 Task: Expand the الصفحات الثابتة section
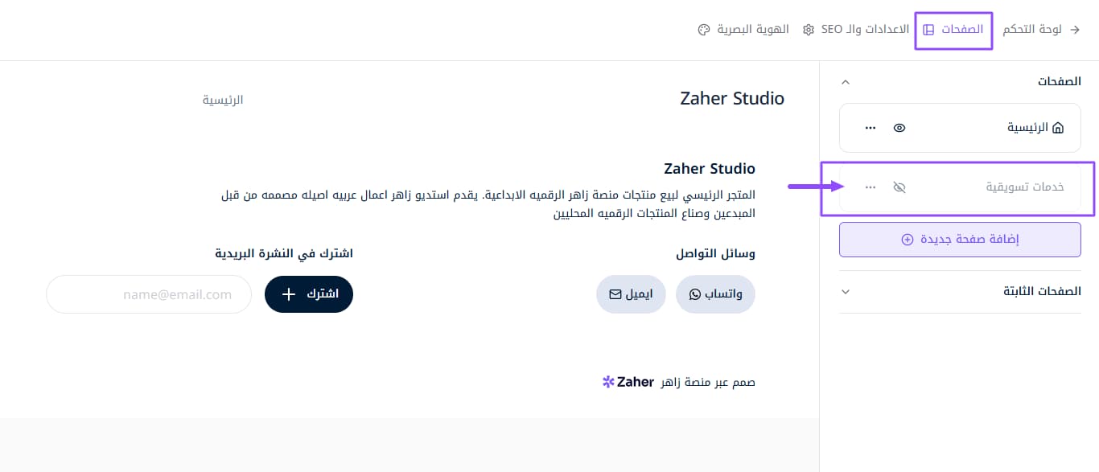(845, 291)
